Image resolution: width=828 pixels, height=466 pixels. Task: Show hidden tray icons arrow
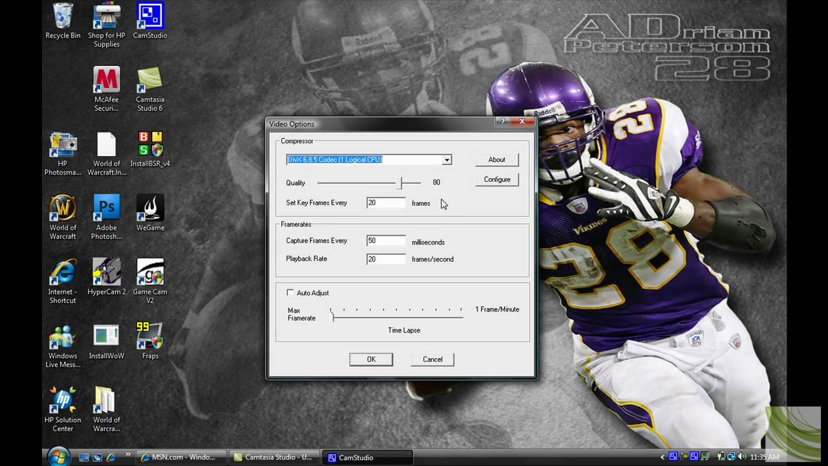point(662,458)
